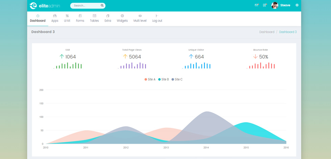The width and height of the screenshot is (331, 159).
Task: Click the Steave username text
Action: 285,5
